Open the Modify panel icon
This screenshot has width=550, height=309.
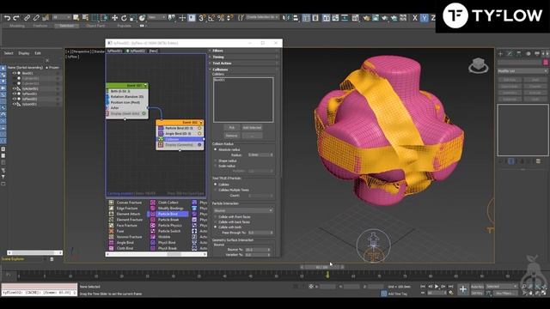coord(510,53)
